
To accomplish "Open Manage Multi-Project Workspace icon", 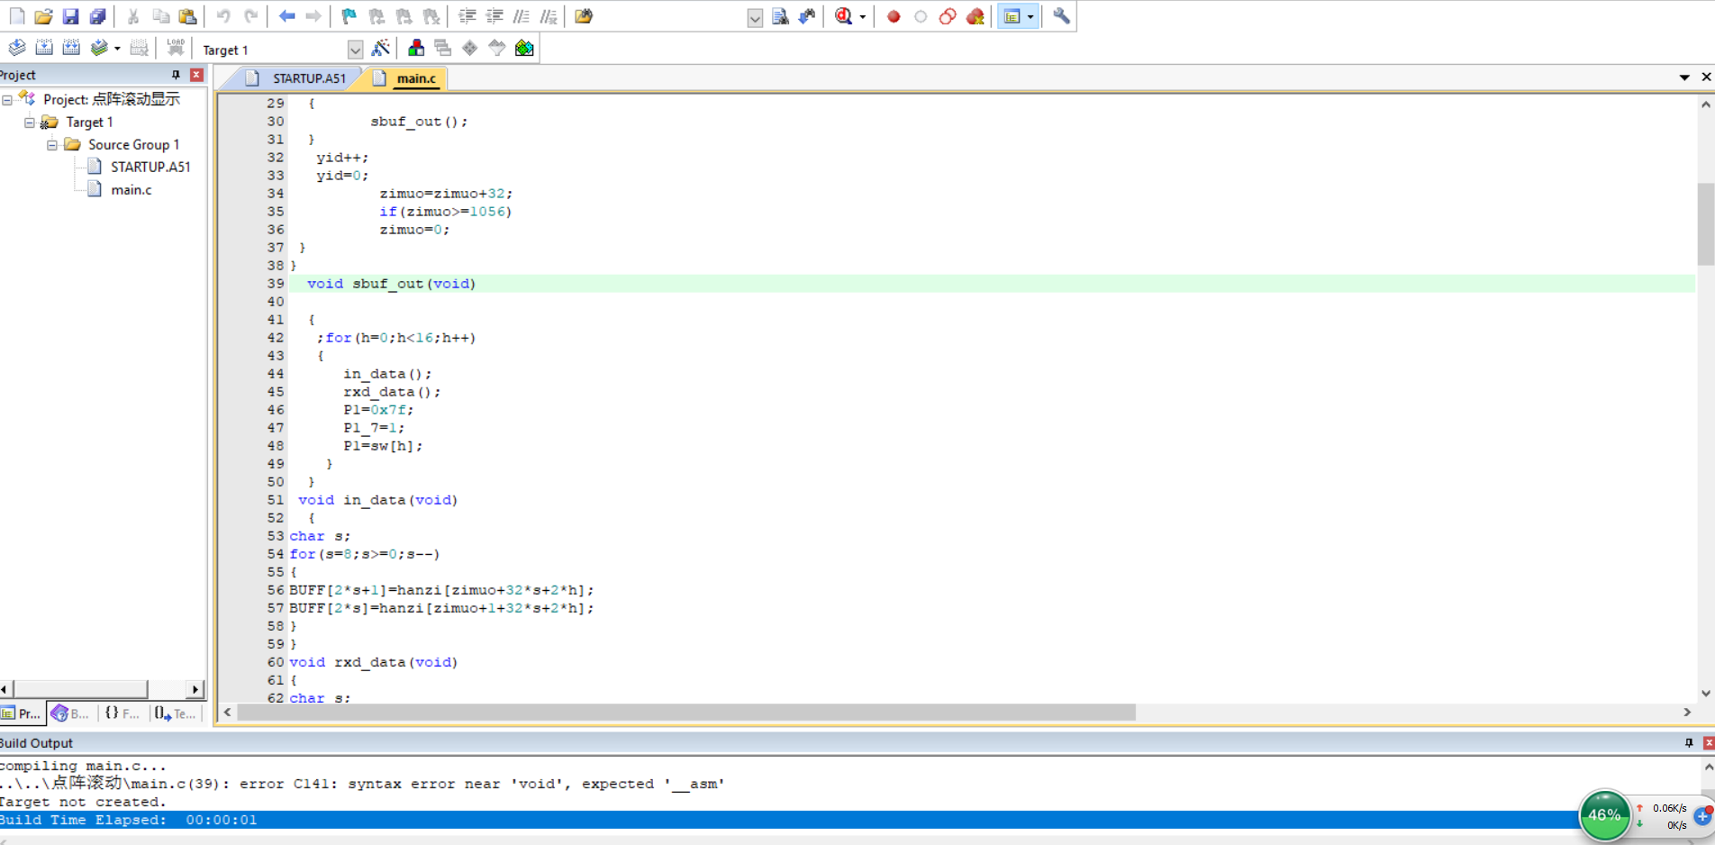I will tap(443, 48).
